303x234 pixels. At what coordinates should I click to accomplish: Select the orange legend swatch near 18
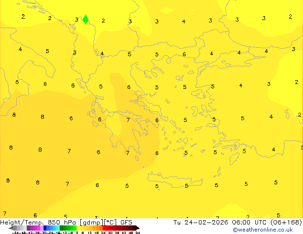(x=97, y=228)
